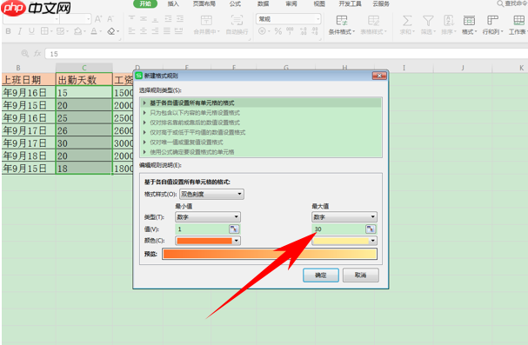Click the center horizontally icon
Image resolution: width=528 pixels, height=345 pixels.
tap(144, 31)
